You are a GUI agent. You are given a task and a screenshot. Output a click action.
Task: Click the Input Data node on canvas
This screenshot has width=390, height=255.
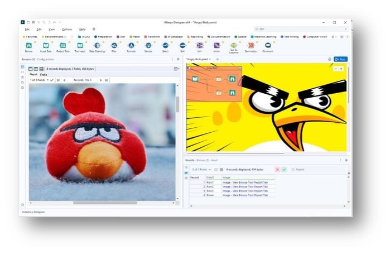(195, 79)
